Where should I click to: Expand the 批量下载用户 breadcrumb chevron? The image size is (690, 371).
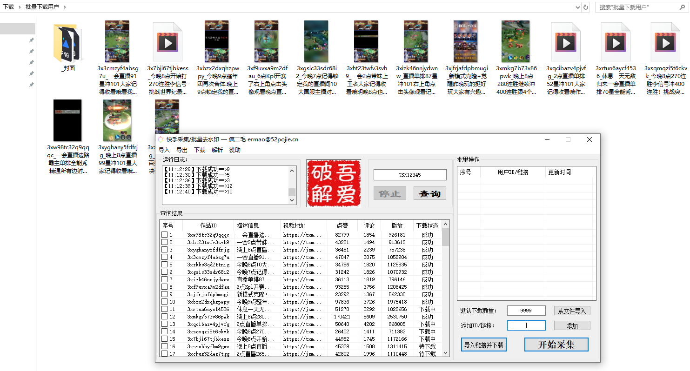click(64, 7)
